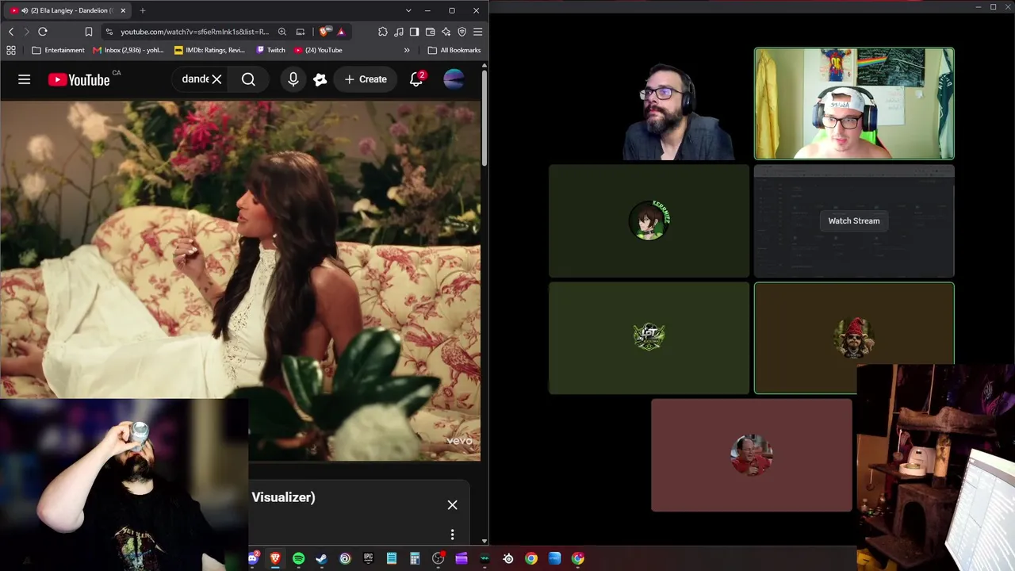The width and height of the screenshot is (1015, 571).
Task: Select the red-hat bearded avatar participant tile
Action: (x=854, y=338)
